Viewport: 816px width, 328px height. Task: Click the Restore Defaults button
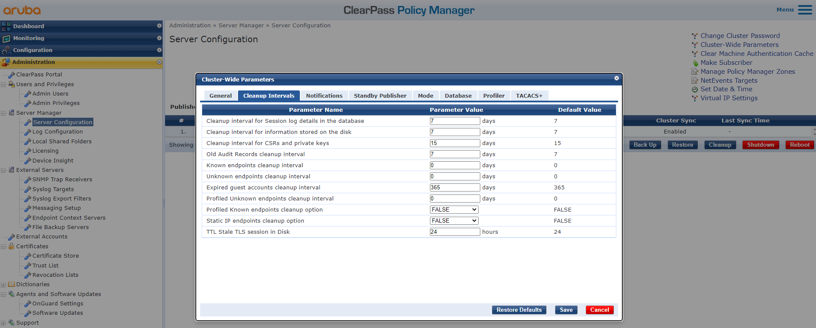[519, 310]
